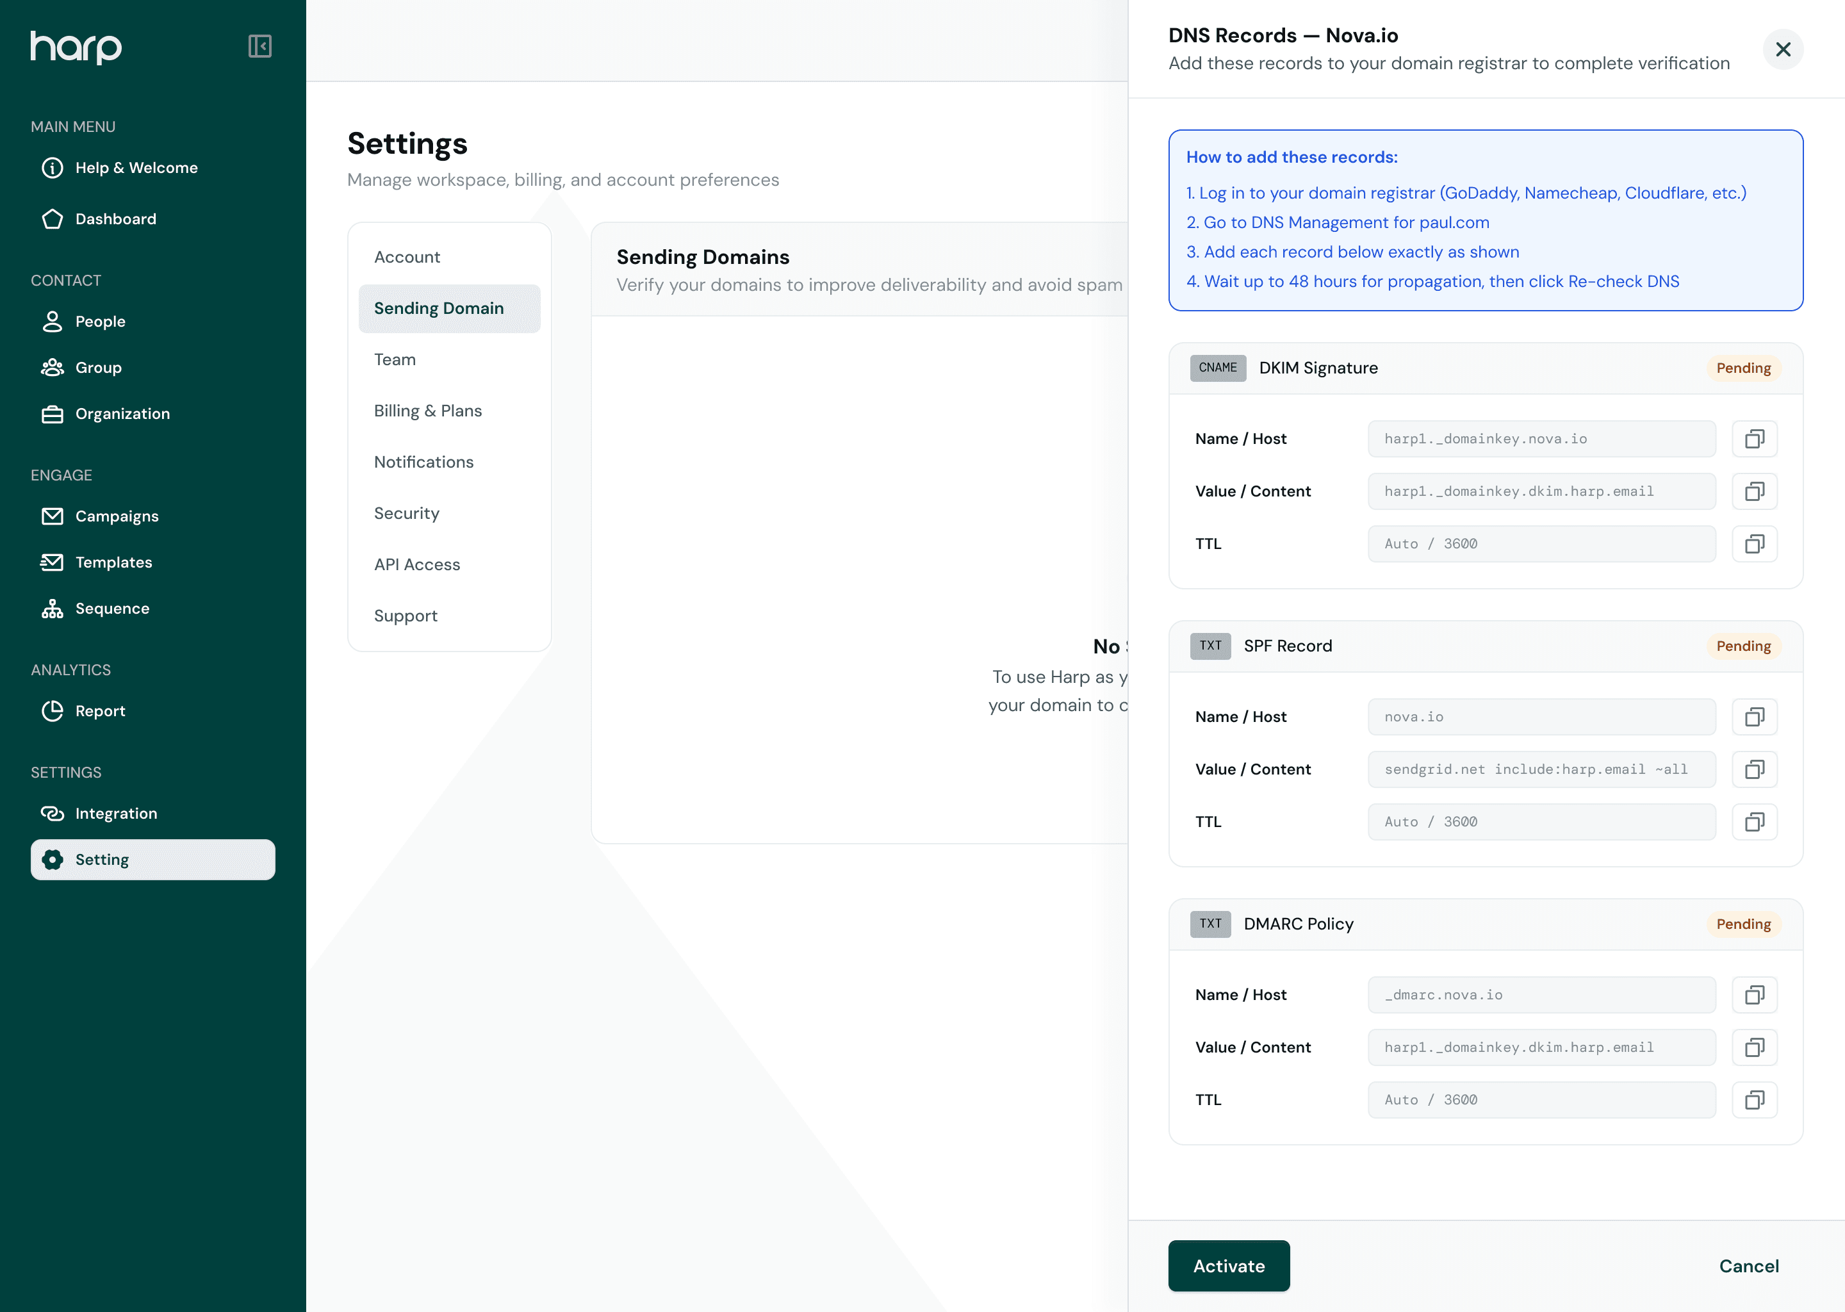Click the 'DNS Records — Nova.io' title
The width and height of the screenshot is (1845, 1312).
click(1283, 35)
